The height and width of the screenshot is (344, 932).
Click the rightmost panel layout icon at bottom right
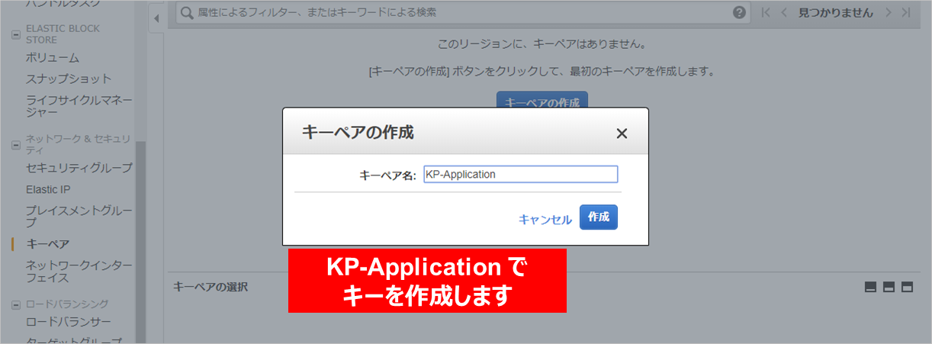point(907,288)
